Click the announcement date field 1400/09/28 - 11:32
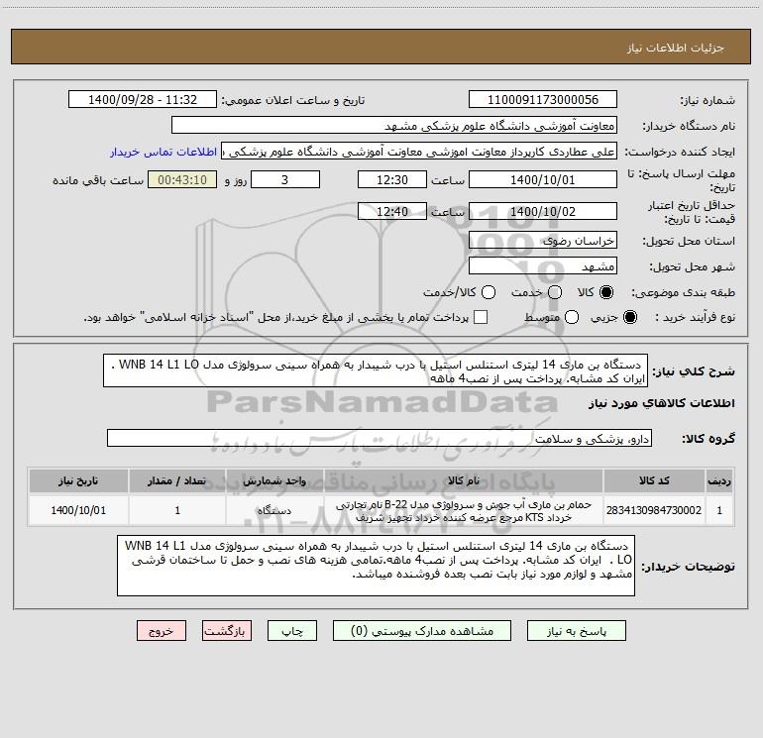The height and width of the screenshot is (738, 763). tap(143, 100)
